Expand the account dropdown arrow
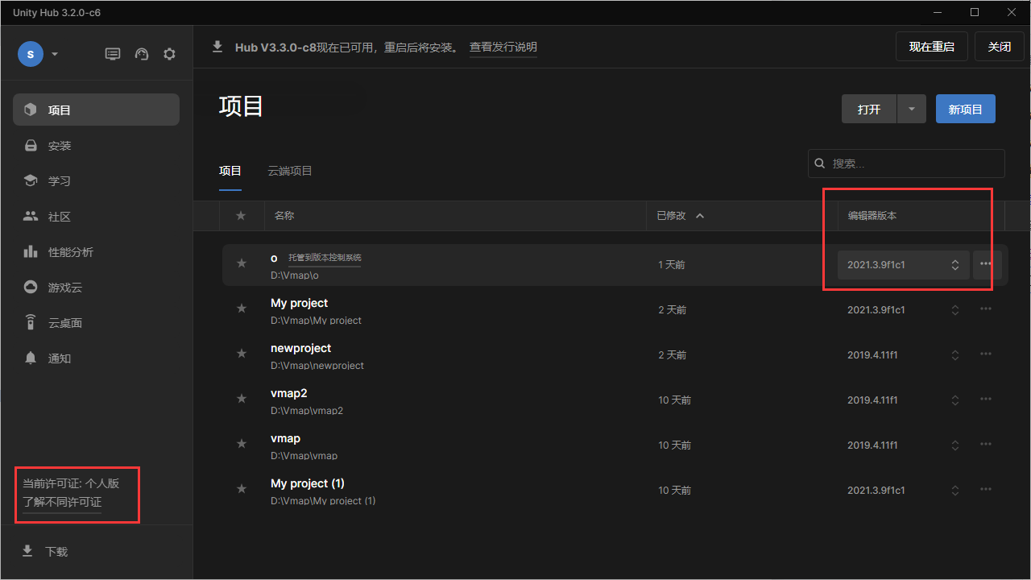The width and height of the screenshot is (1031, 580). click(55, 54)
